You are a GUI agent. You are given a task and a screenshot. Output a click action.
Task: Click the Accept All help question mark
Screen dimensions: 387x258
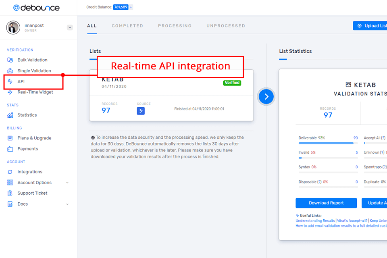click(383, 138)
